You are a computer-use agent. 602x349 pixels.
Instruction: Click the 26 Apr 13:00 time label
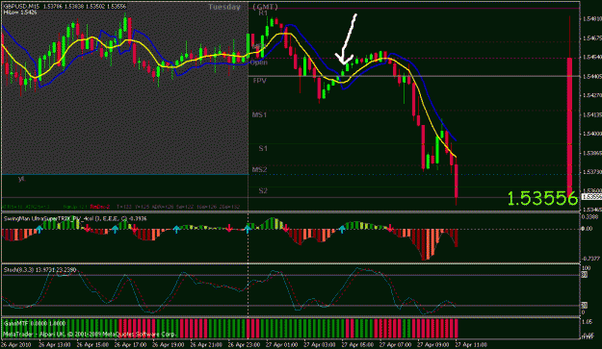point(55,345)
